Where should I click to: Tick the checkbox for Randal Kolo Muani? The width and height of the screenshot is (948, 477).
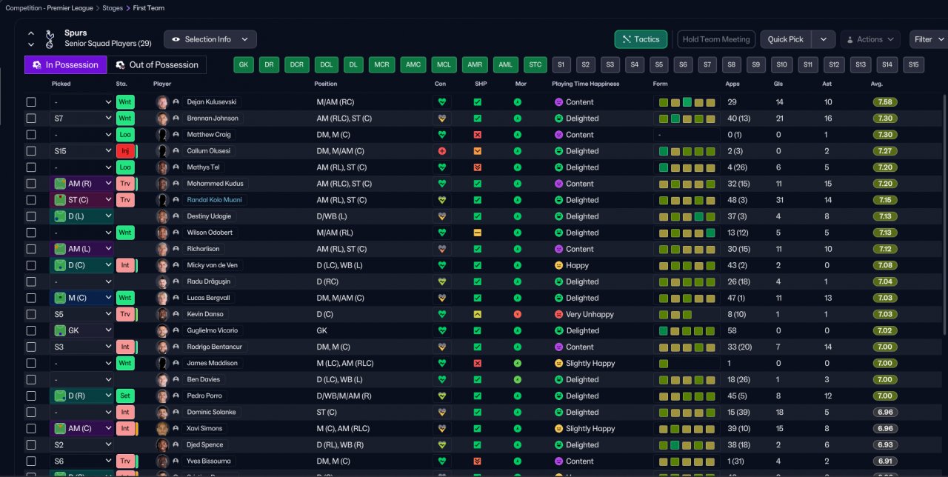(31, 200)
